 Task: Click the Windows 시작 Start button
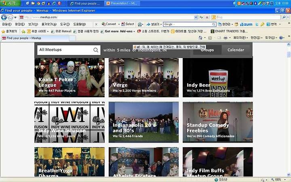[x=10, y=3]
